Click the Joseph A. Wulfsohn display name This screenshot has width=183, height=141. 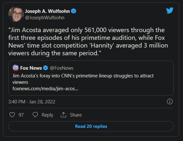tap(47, 11)
